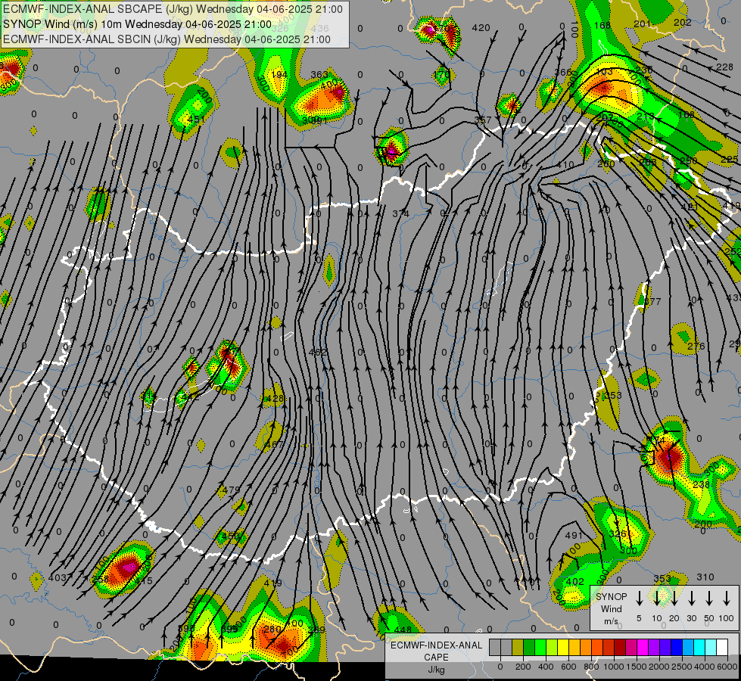Click the 'SYNOP Wind m/s' legend label
This screenshot has height=681, width=741.
[612, 608]
